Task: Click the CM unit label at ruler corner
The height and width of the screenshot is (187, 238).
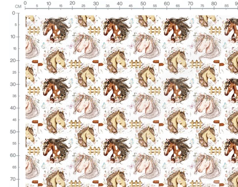Action: [x=18, y=6]
